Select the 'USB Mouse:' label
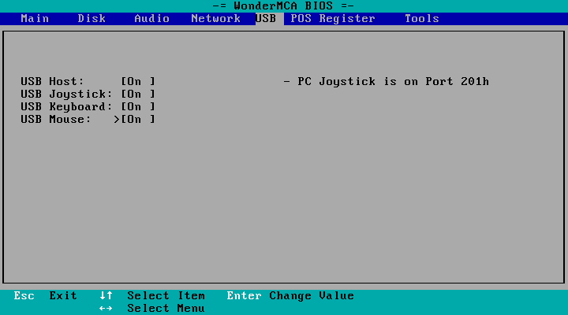The height and width of the screenshot is (315, 568). (56, 120)
